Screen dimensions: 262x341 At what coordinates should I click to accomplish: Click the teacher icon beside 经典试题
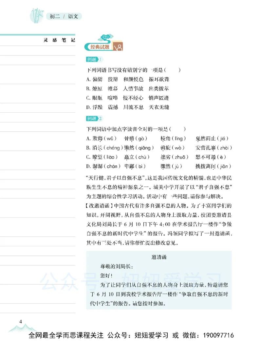pos(118,46)
